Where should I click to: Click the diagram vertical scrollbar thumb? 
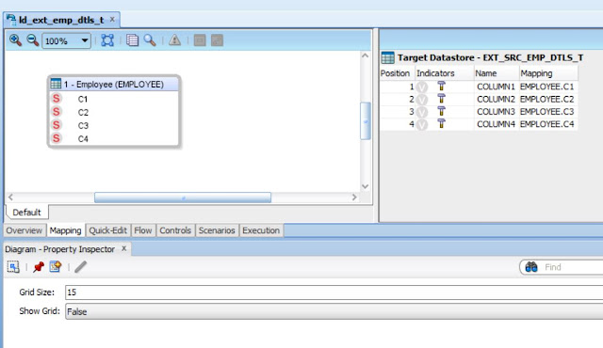coord(366,121)
